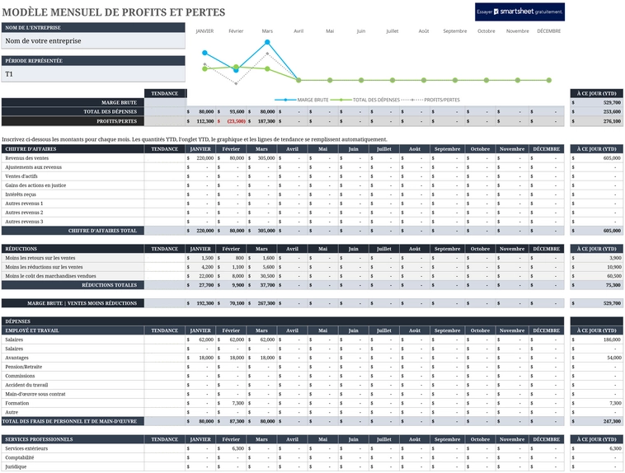Click the Intérêts reçus row label

pos(21,194)
